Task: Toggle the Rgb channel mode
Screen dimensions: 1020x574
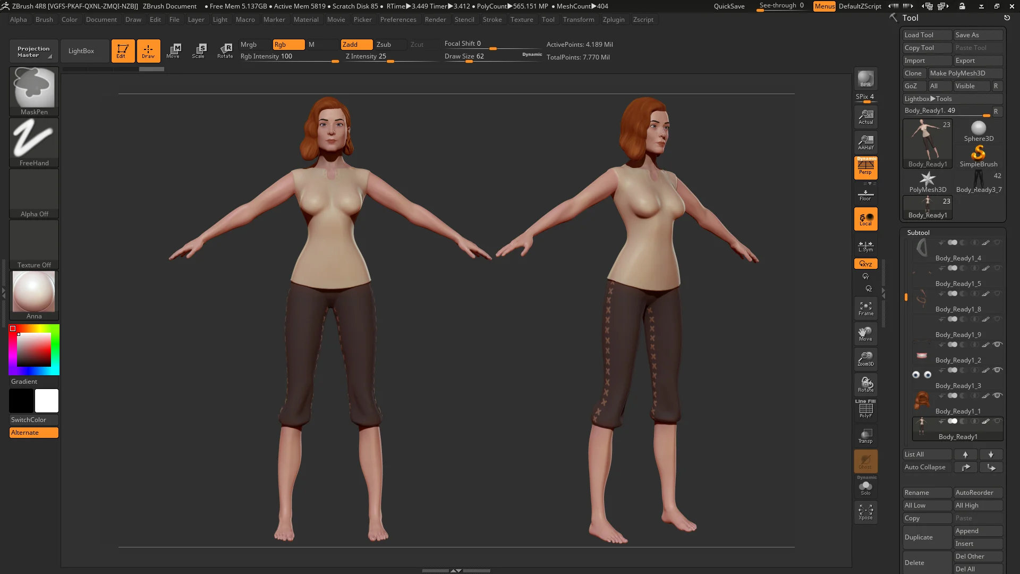Action: 288,45
